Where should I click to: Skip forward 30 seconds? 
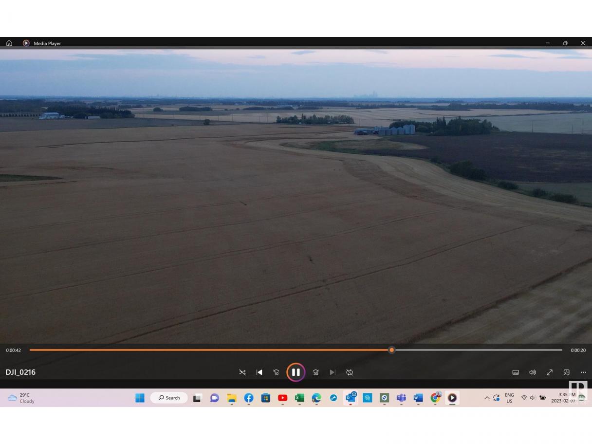tap(315, 372)
